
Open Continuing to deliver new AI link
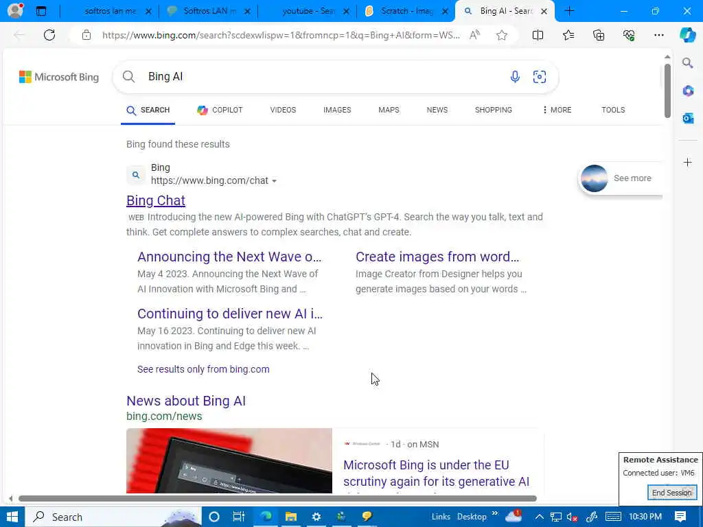coord(229,314)
